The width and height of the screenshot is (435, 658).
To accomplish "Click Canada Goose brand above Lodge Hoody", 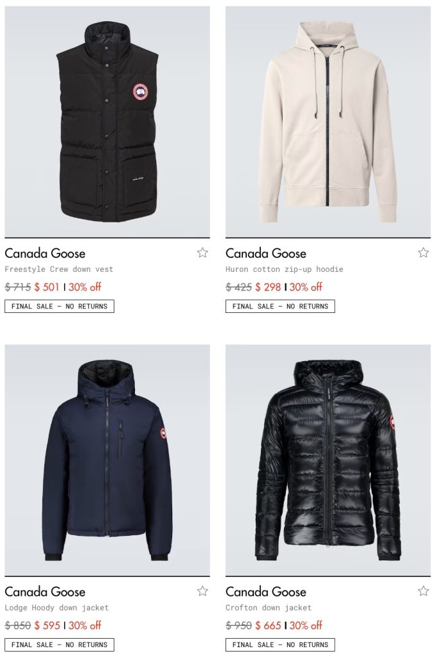I will click(45, 591).
